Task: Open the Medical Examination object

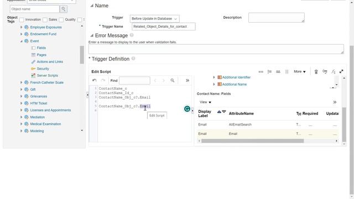Action: (45, 124)
